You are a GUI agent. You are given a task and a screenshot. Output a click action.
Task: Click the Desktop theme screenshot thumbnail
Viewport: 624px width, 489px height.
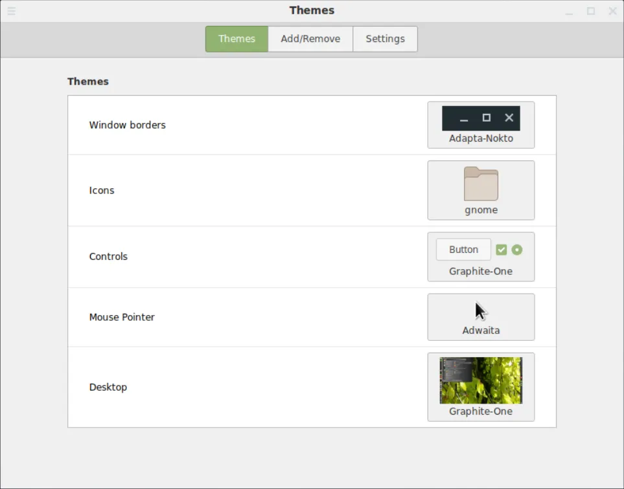pyautogui.click(x=481, y=380)
